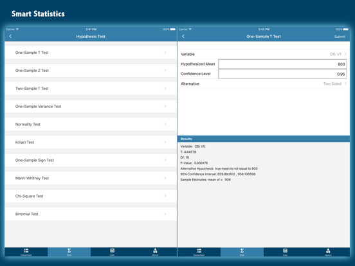Open One-Sample Sign Test row
Screen dimensions: 355x266
[91, 160]
